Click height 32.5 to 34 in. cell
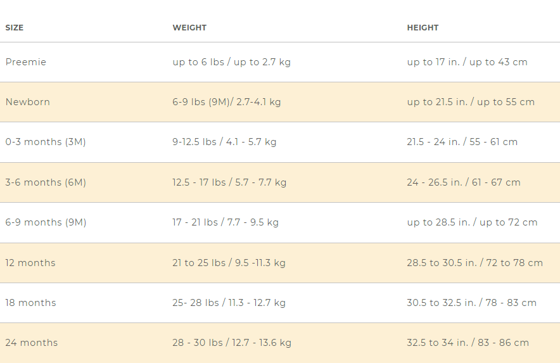This screenshot has height=363, width=560. pyautogui.click(x=468, y=343)
